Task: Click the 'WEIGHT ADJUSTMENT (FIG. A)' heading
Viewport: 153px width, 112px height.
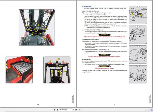Action: pos(91,11)
